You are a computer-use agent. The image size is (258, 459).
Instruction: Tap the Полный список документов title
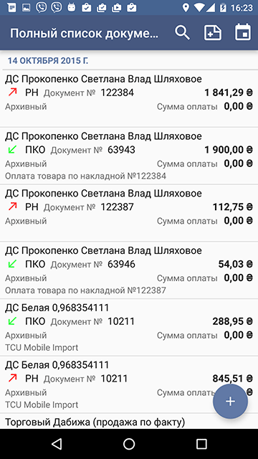click(85, 34)
